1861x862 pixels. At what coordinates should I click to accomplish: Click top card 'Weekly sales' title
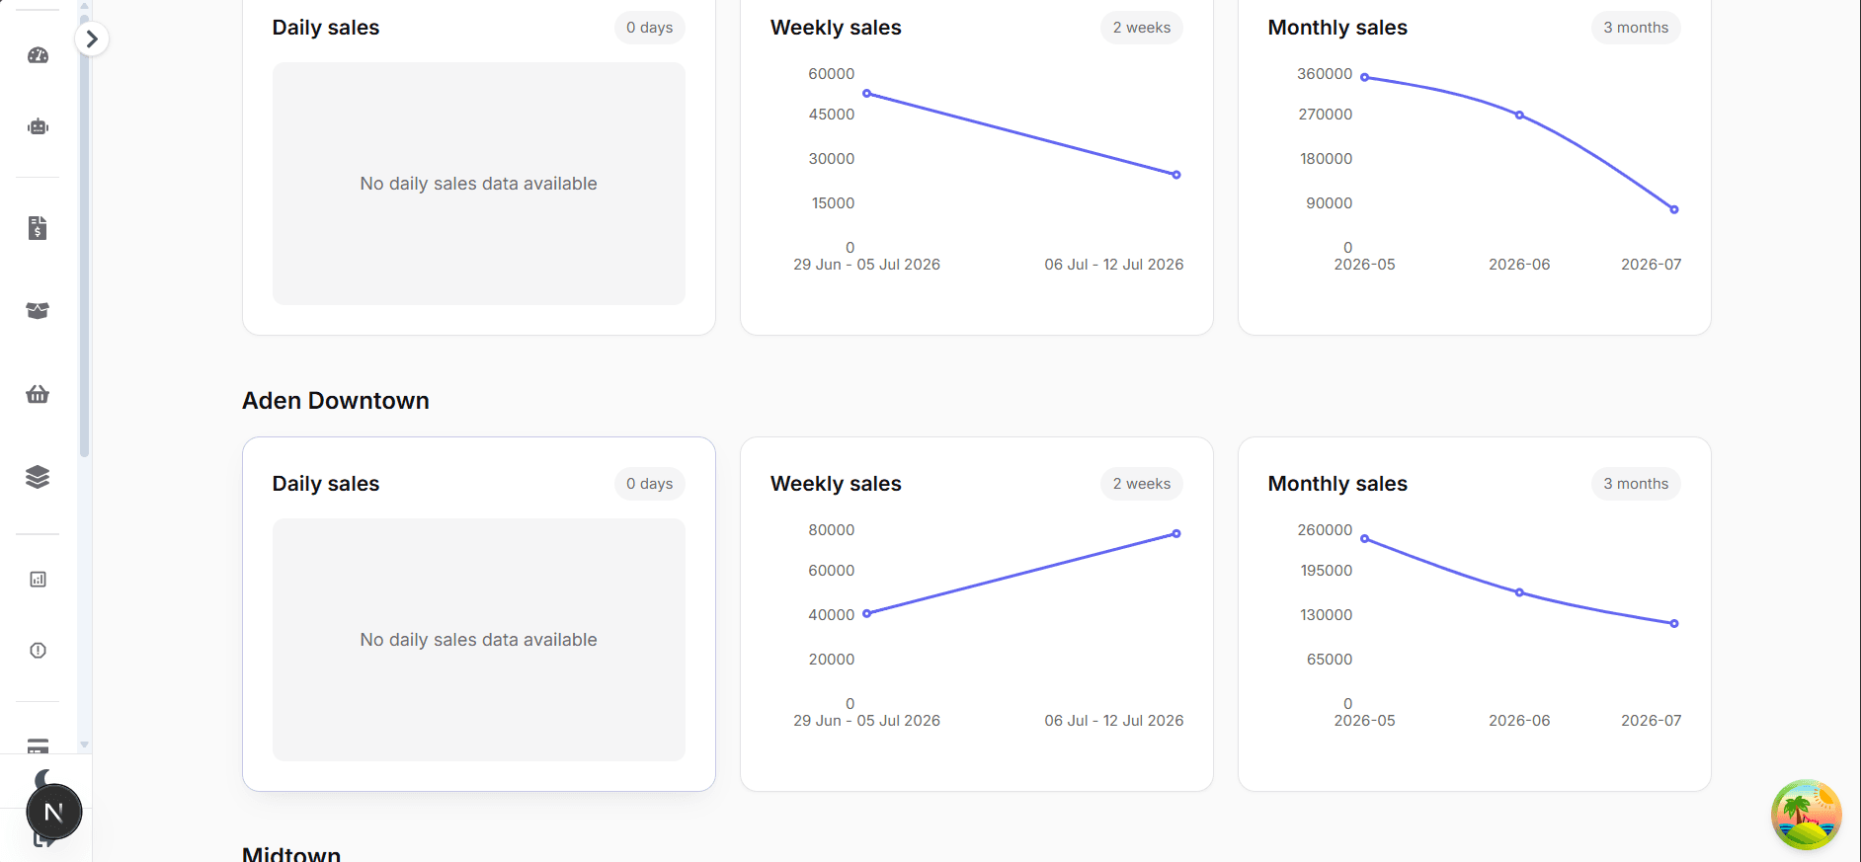[x=836, y=28]
